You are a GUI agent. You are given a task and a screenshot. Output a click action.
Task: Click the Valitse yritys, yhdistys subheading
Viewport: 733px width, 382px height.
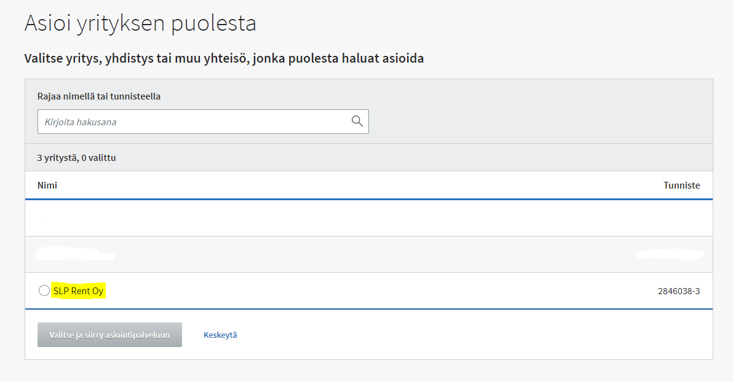tap(224, 58)
